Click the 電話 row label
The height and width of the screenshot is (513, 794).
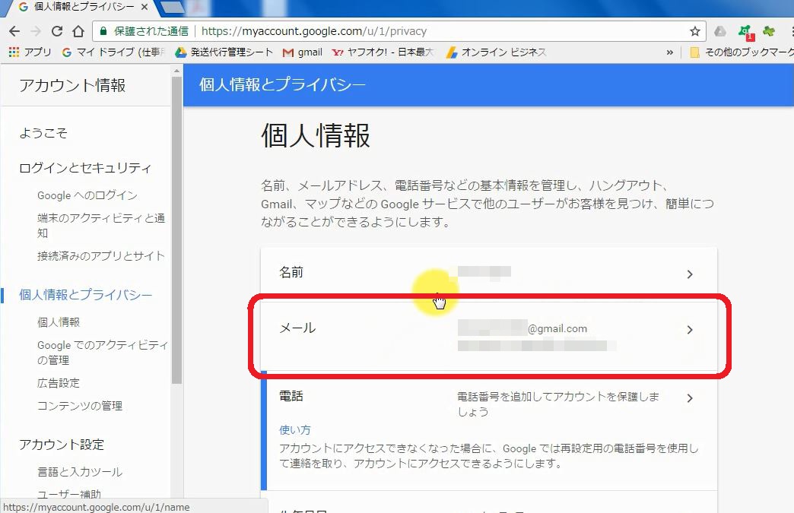click(291, 396)
